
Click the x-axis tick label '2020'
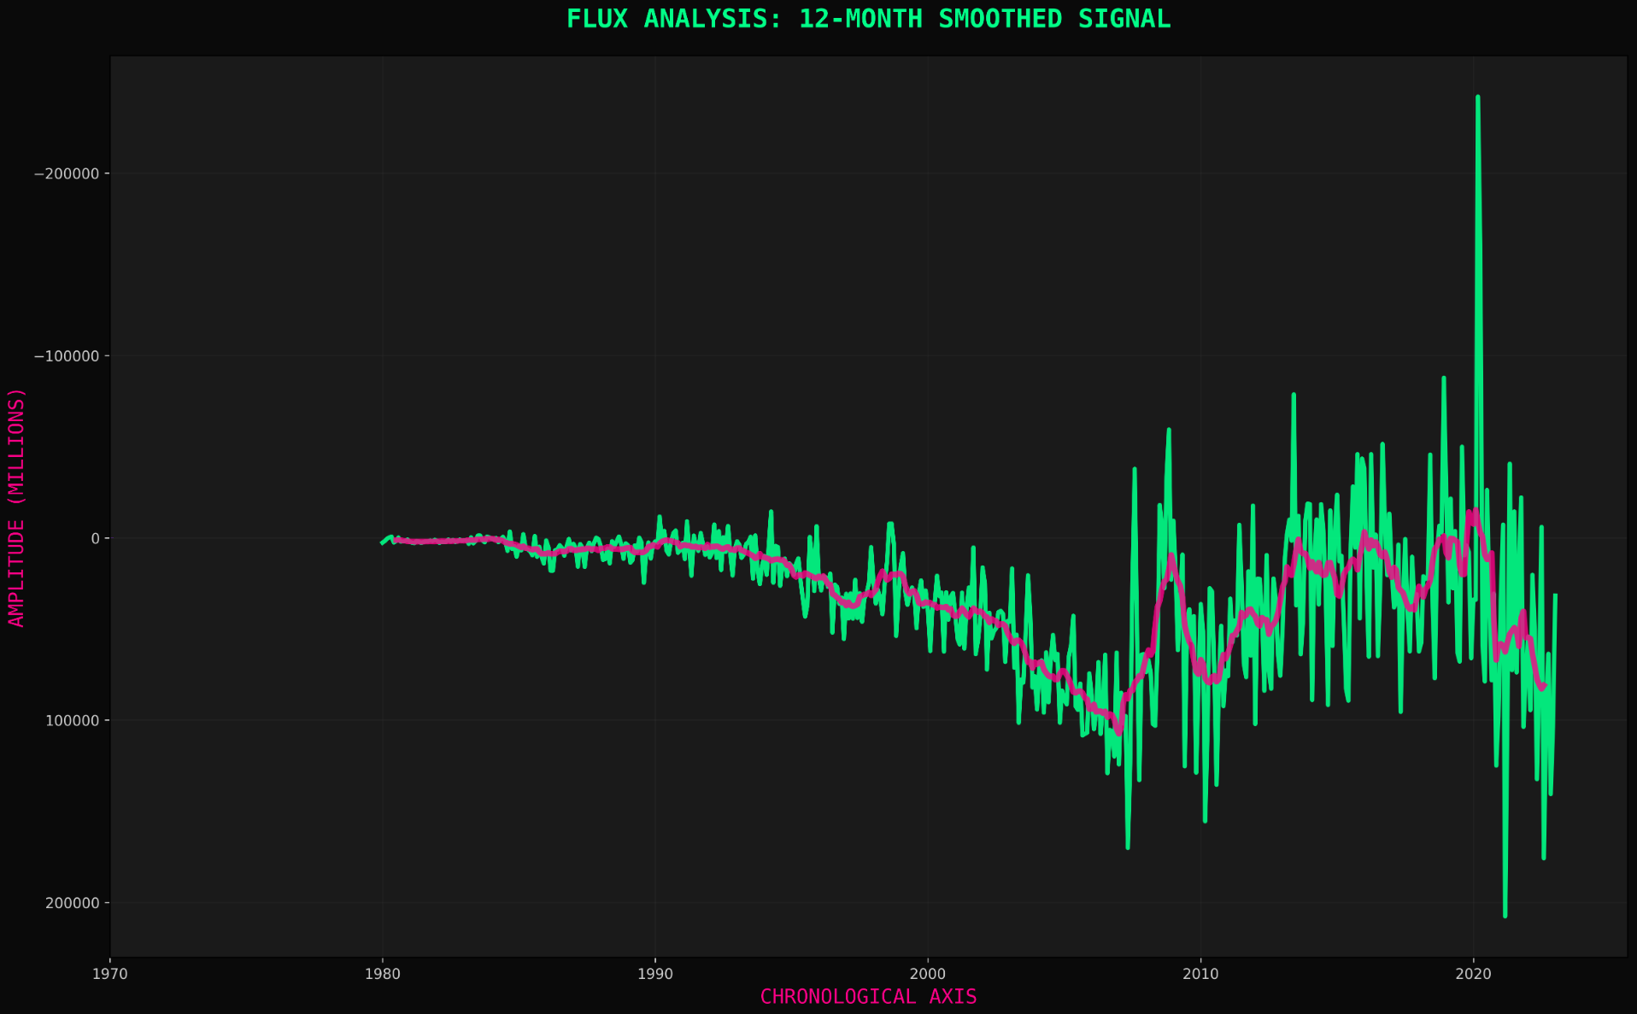(1473, 974)
